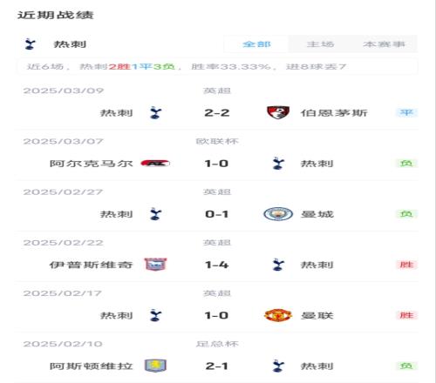Click the Aston Villa badge
Image resolution: width=436 pixels, height=383 pixels.
coord(155,366)
